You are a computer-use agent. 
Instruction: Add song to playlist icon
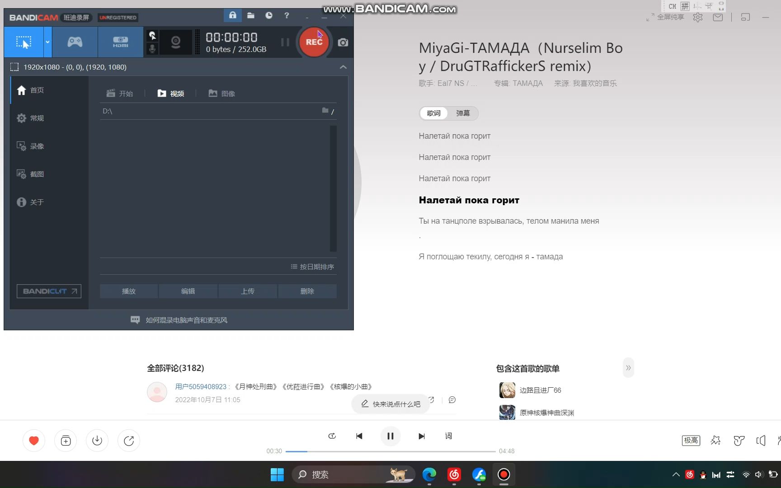coord(66,441)
